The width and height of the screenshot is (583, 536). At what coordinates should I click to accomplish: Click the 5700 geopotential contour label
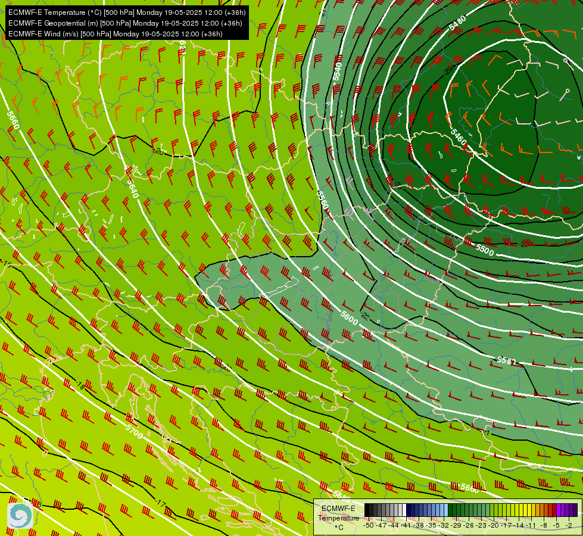tap(134, 431)
